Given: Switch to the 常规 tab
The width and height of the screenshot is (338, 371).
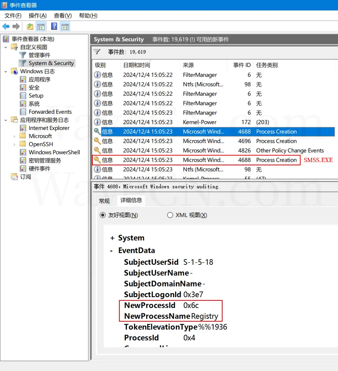Looking at the screenshot, I should point(104,201).
